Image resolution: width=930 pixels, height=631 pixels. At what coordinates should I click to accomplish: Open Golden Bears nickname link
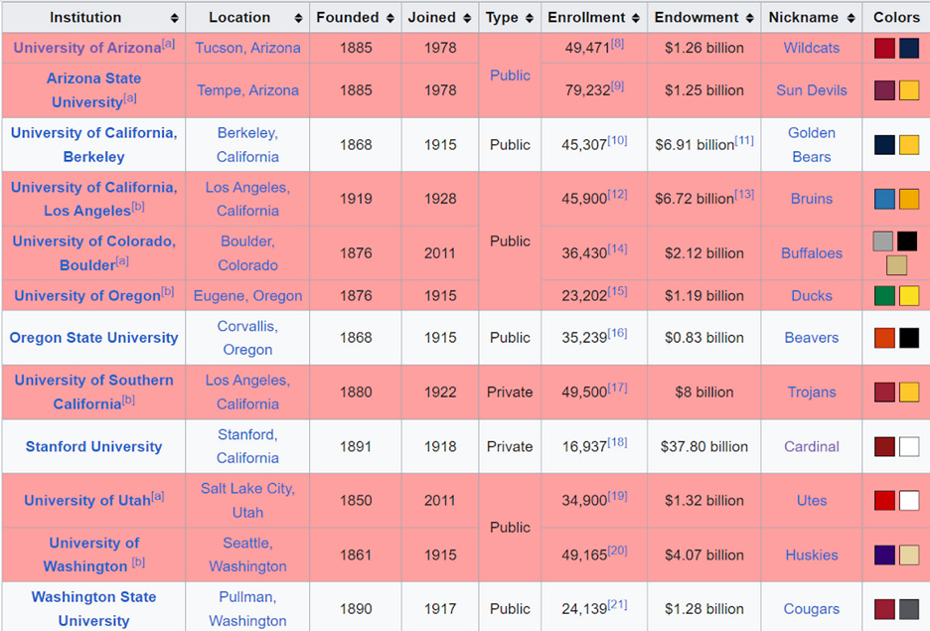click(x=812, y=145)
